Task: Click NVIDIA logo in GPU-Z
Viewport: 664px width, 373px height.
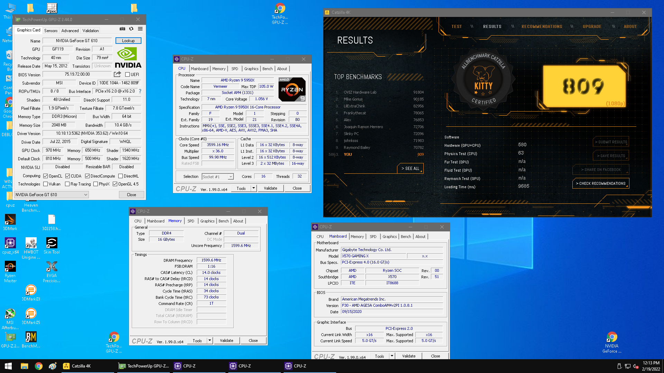Action: click(128, 58)
